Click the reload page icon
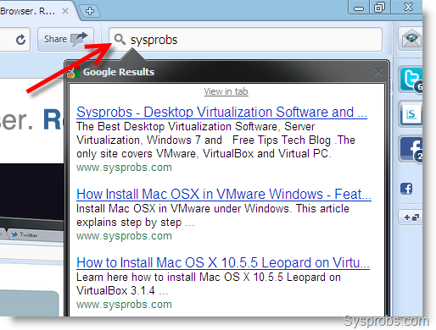The width and height of the screenshot is (436, 330). (x=20, y=40)
